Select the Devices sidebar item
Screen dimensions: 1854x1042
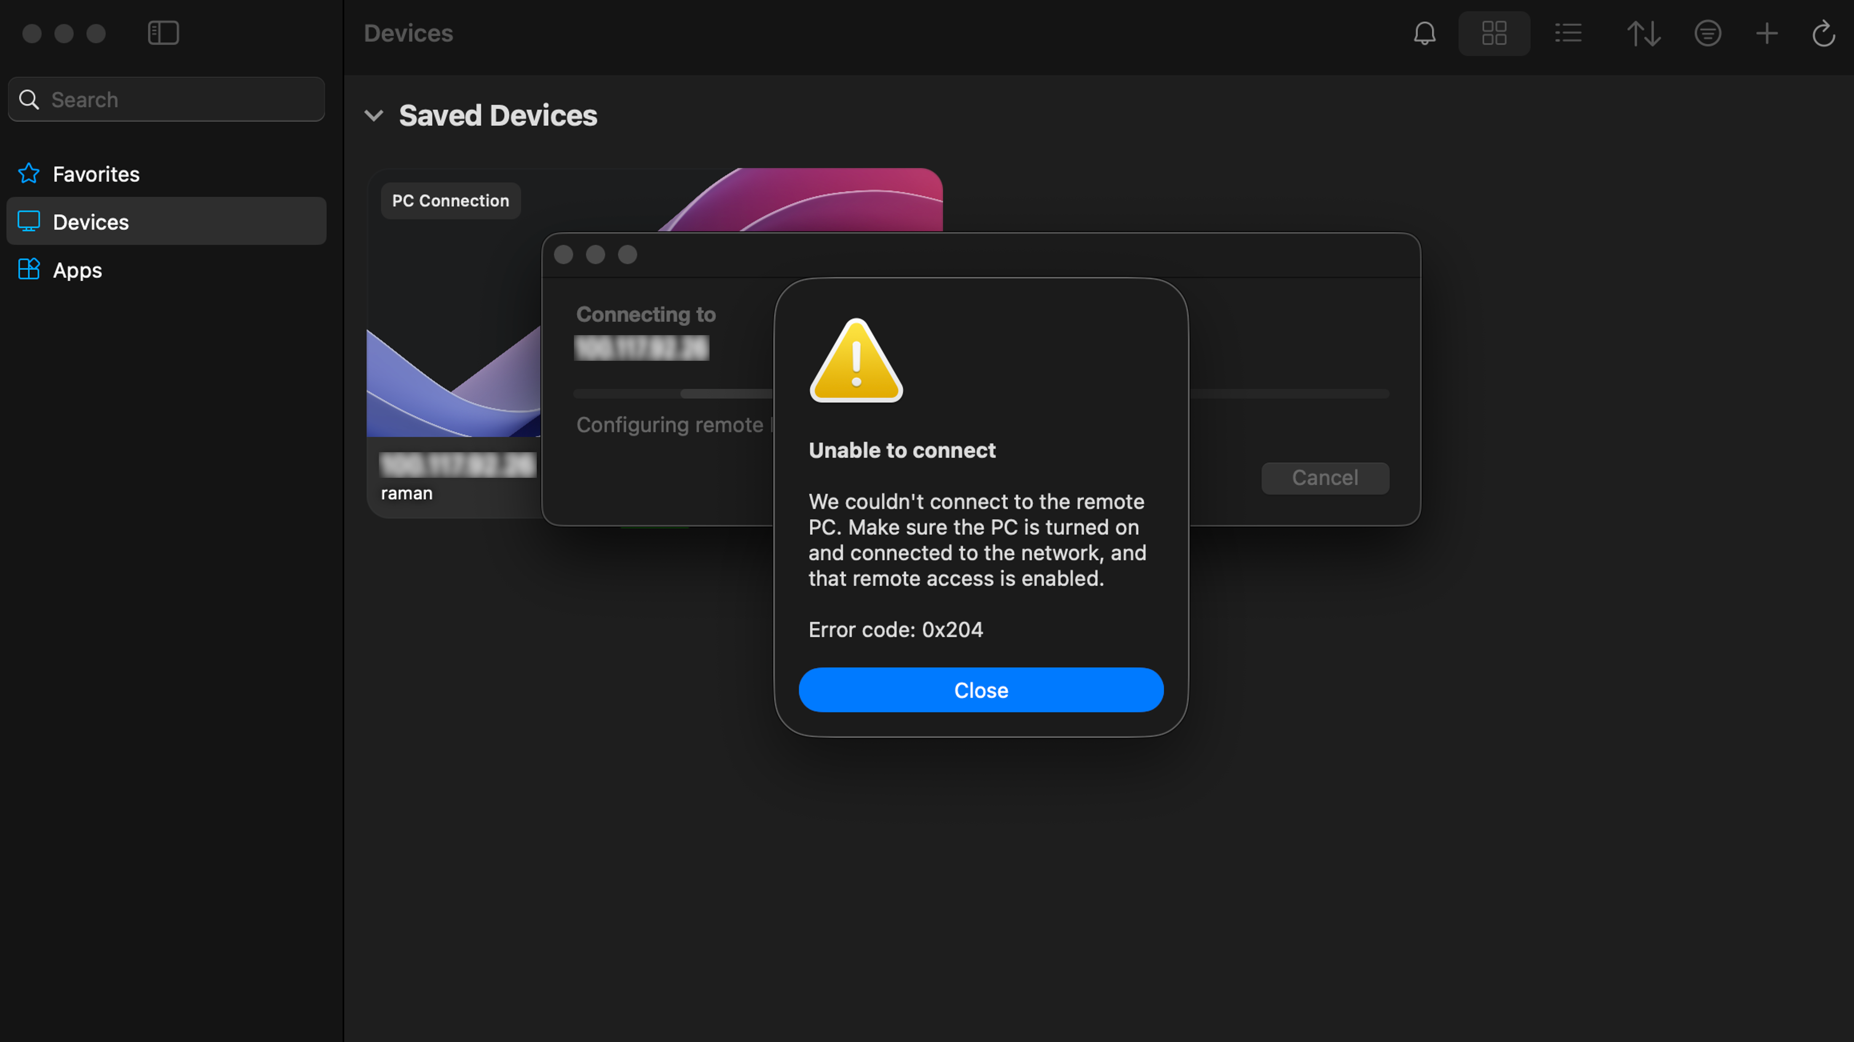91,222
